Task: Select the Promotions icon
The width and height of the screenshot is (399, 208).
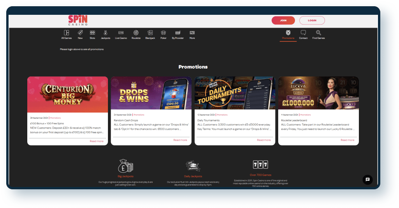Action: click(x=288, y=33)
